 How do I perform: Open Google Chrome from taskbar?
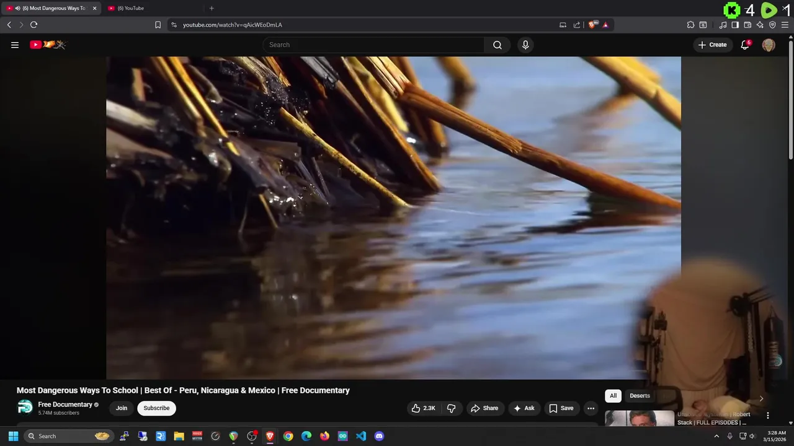click(288, 436)
